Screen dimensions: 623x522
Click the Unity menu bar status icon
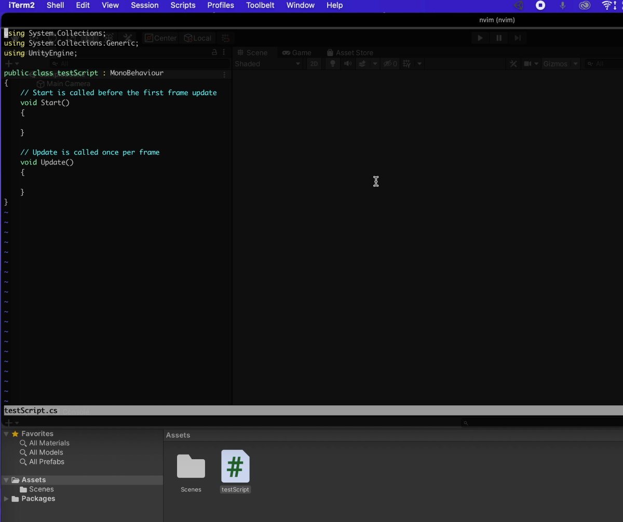tap(518, 5)
